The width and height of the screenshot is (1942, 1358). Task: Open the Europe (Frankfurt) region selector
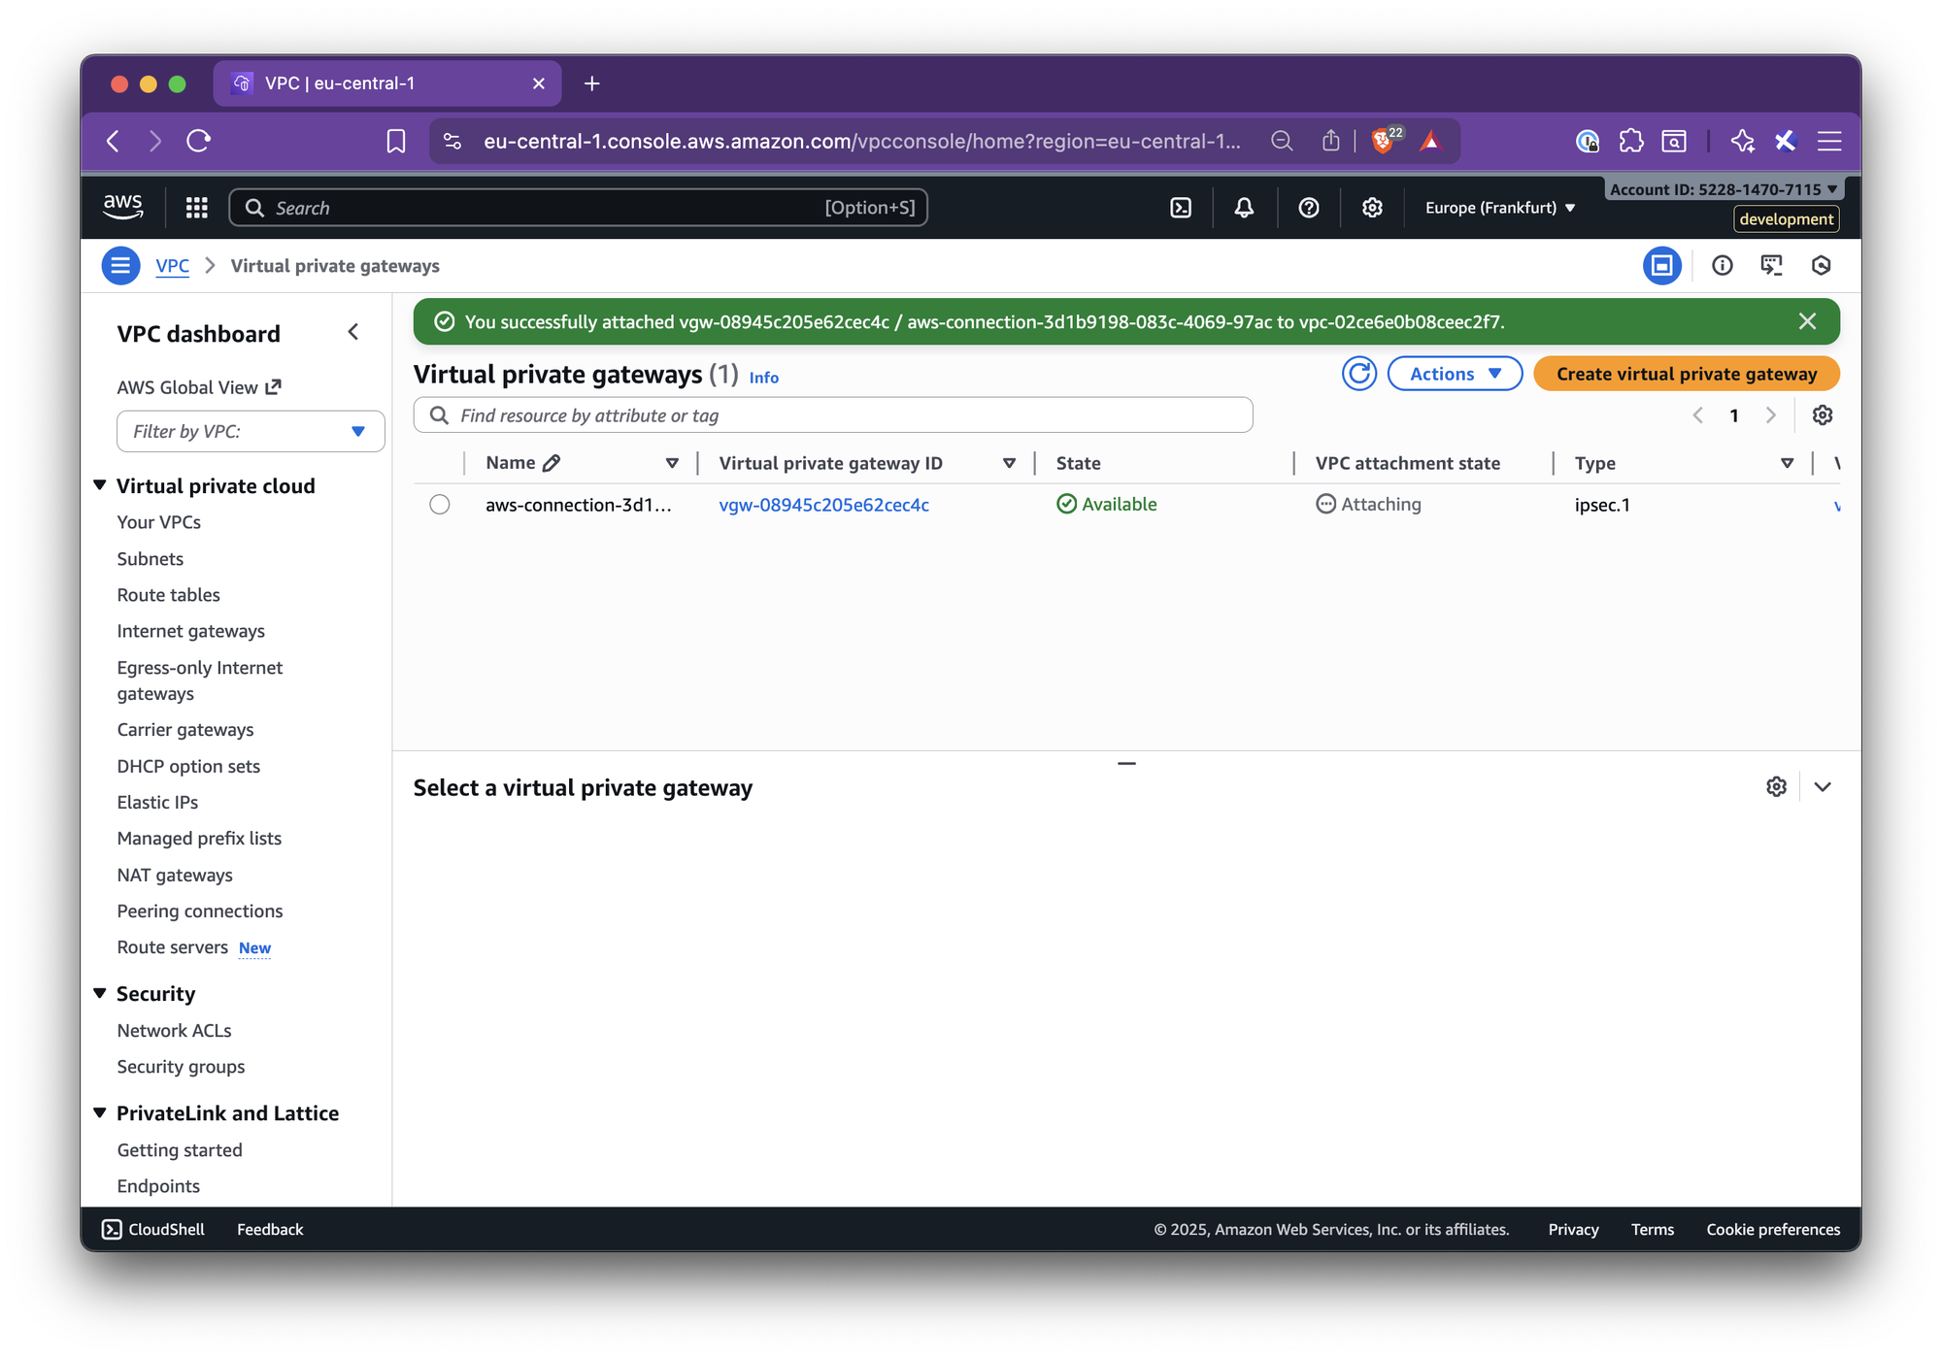tap(1499, 208)
